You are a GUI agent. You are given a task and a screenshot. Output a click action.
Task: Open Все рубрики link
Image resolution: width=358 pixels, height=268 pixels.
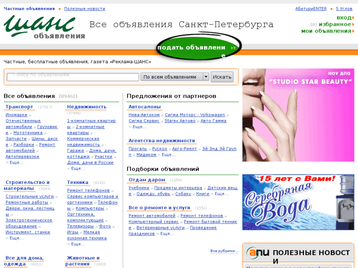click(224, 251)
